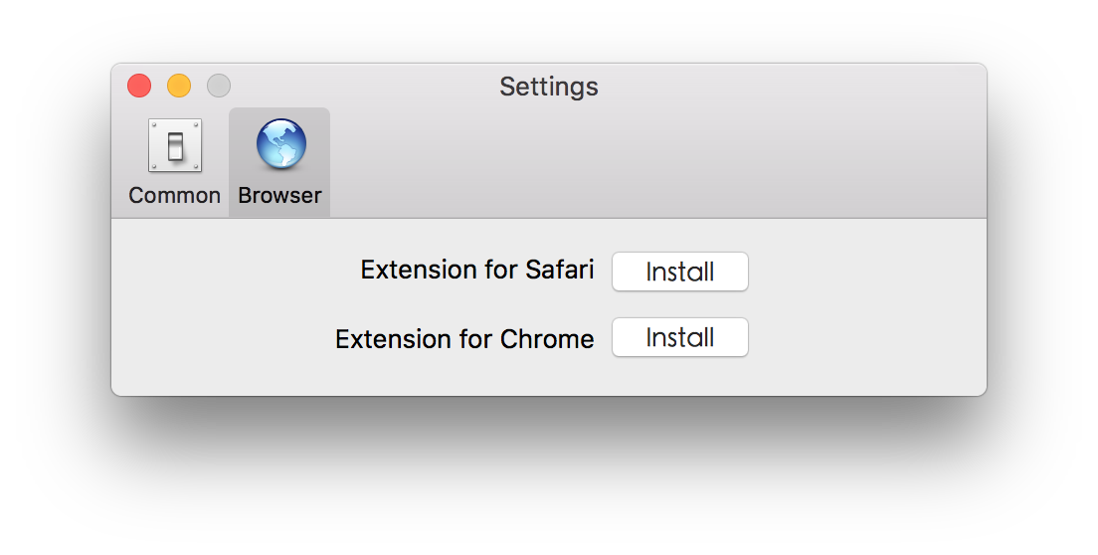
Task: Click empty toolbar area right of Browser
Action: pos(658,162)
